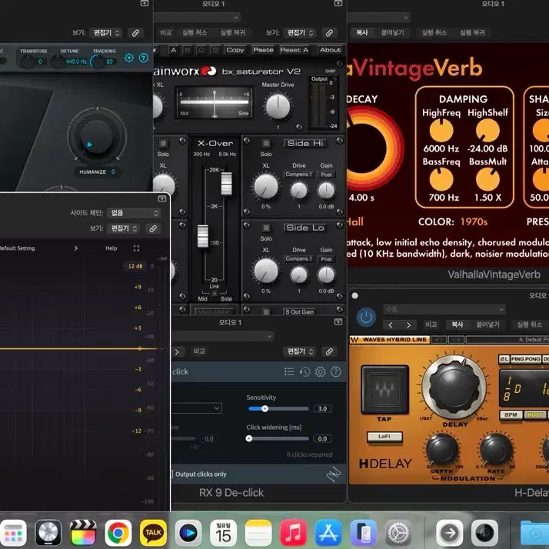Switch H-Delay sync to HOST
The width and height of the screenshot is (549, 549).
click(x=534, y=415)
